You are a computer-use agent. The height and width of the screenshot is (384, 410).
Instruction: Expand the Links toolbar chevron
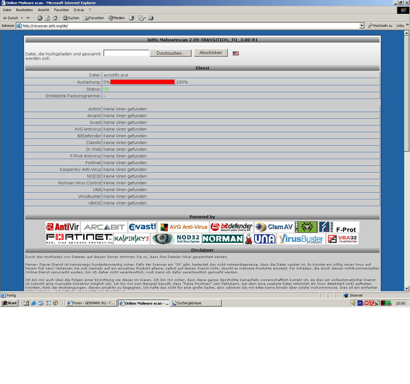407,25
